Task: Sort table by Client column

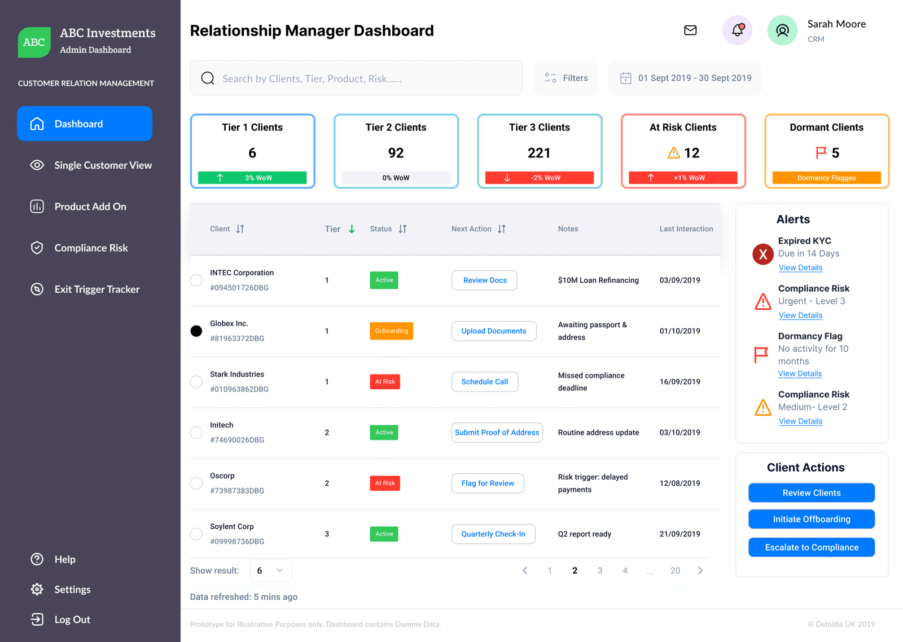Action: (x=240, y=229)
